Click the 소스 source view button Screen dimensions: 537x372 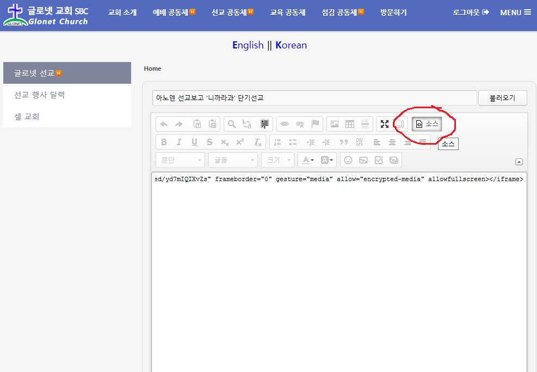tap(427, 124)
